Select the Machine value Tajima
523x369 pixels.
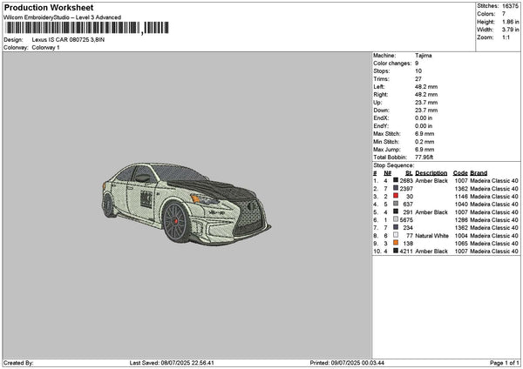(x=424, y=56)
